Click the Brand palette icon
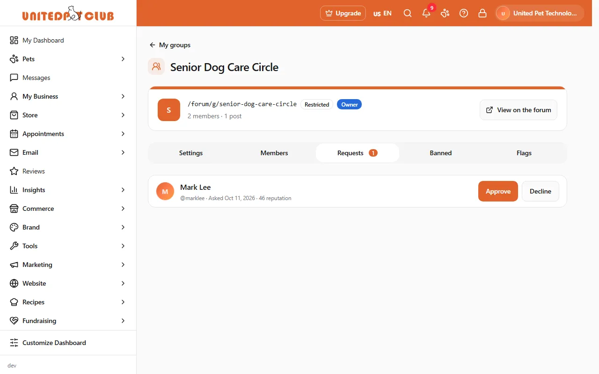 [x=14, y=227]
